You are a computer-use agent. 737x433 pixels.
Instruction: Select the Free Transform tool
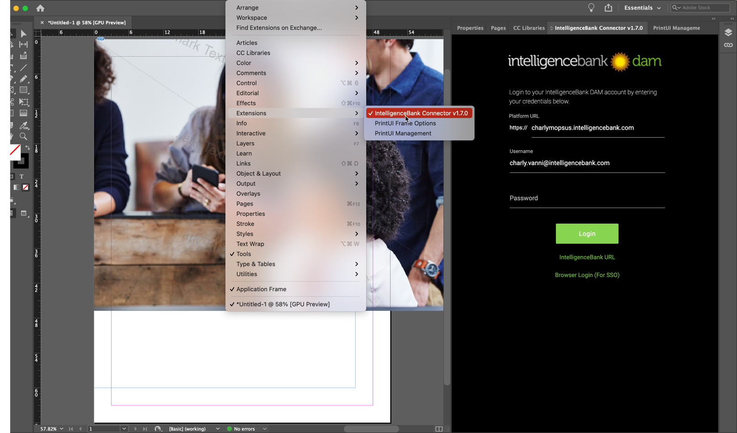(x=23, y=102)
